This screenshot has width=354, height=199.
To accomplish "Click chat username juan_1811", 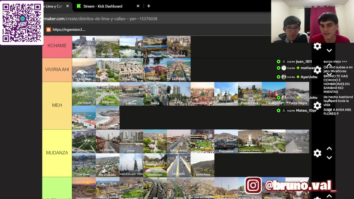I will (304, 62).
